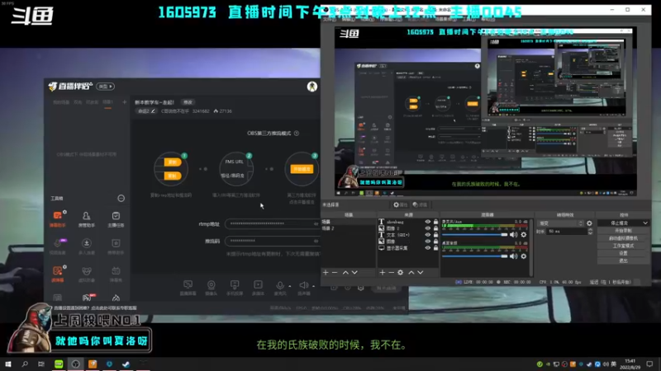Open the mode dropdown beside 直播伴侣 logo
661x371 pixels.
(x=105, y=87)
